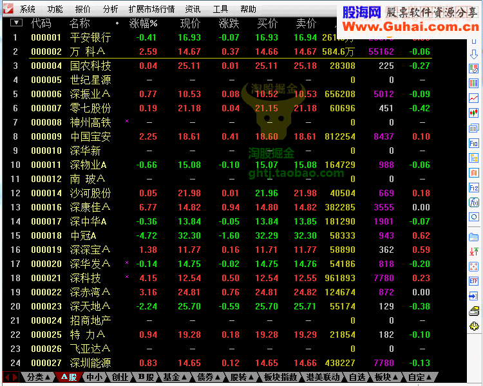Click the yellow printer-like sidebar icon
The width and height of the screenshot is (483, 386).
pyautogui.click(x=474, y=311)
